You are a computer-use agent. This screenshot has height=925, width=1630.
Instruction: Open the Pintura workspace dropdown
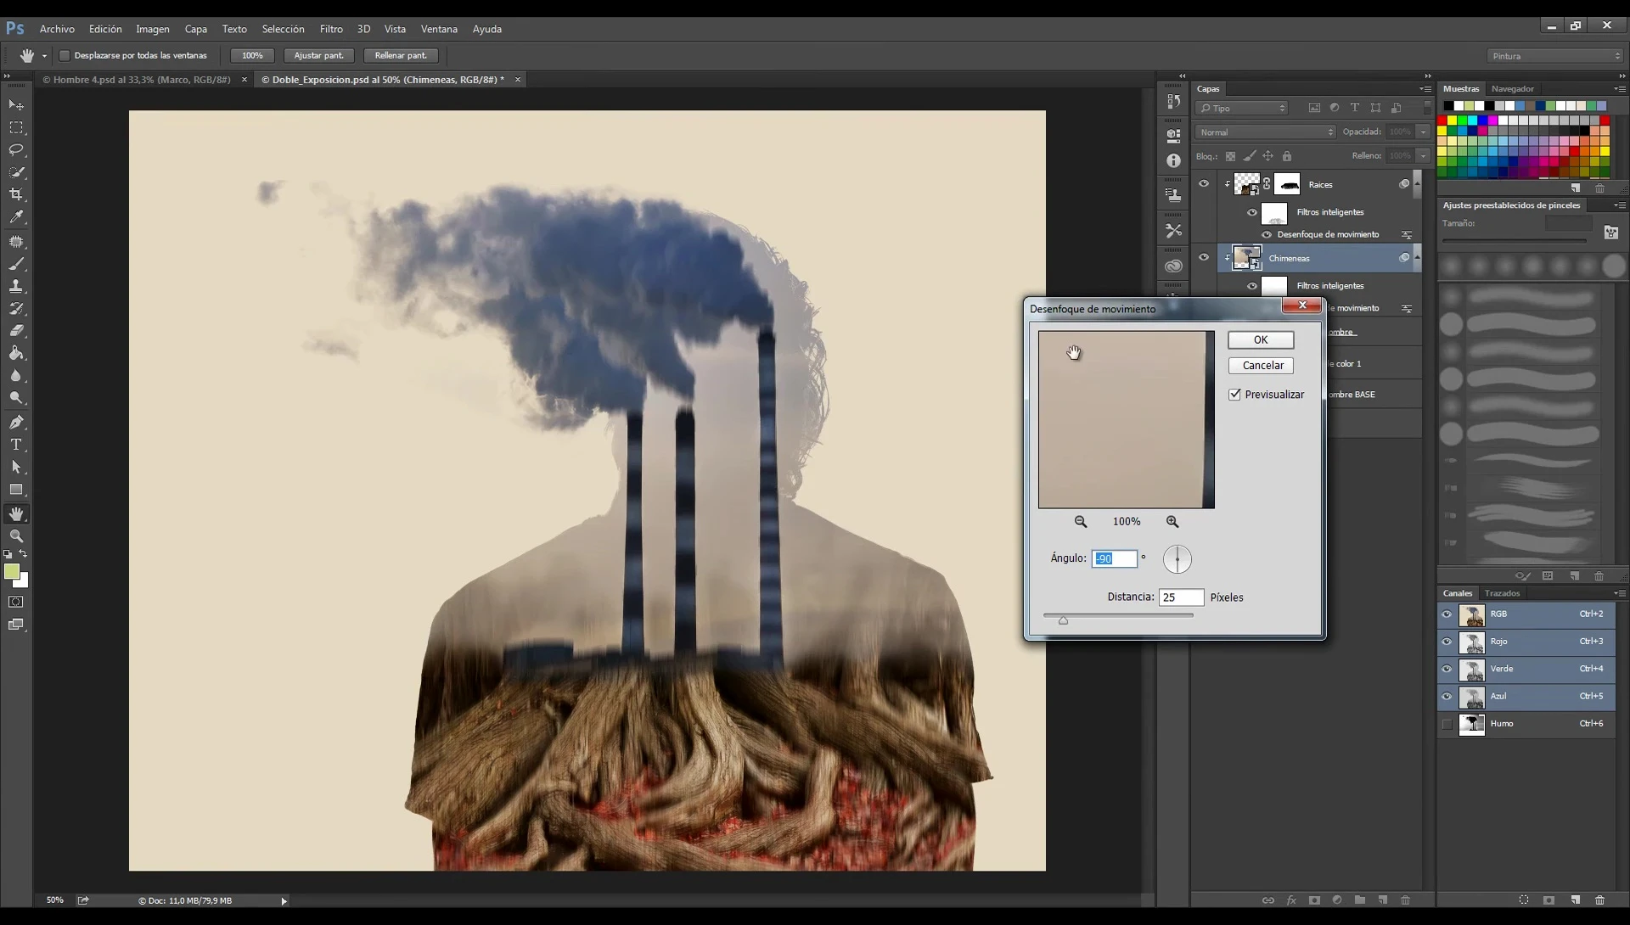(x=1555, y=56)
